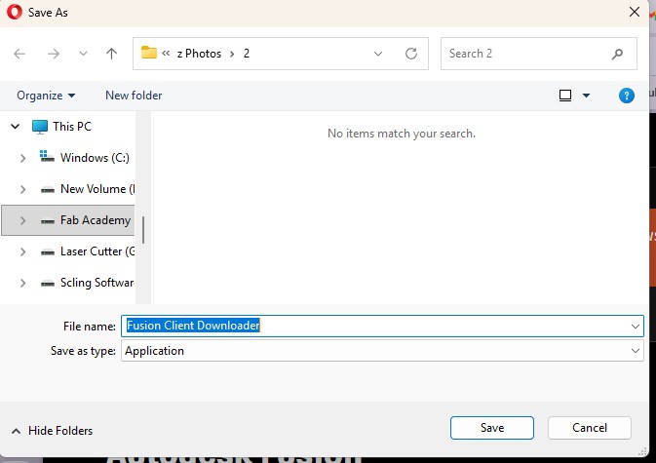Screen dimensions: 656x463
Task: Select the Scling Software drive
Action: (97, 283)
